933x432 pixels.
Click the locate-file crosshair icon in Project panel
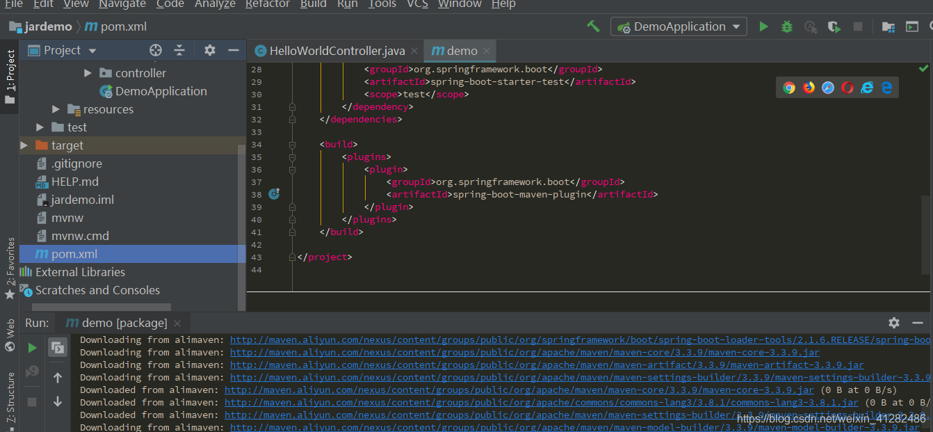156,50
